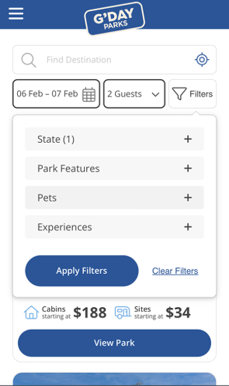Open the next park photo thumbnail

click(115, 379)
